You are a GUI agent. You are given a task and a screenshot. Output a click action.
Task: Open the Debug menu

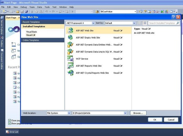[x=23, y=7]
